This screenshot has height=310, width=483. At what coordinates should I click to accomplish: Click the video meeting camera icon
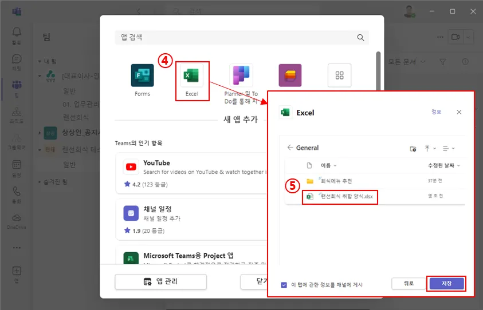(x=455, y=37)
